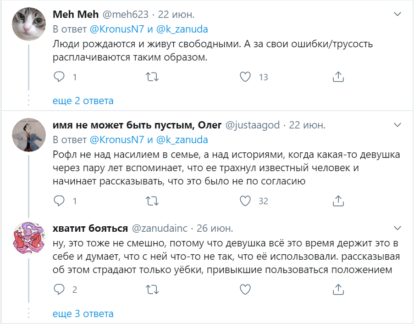The image size is (414, 324).
Task: Like the zanudainc tweet
Action: point(246,289)
